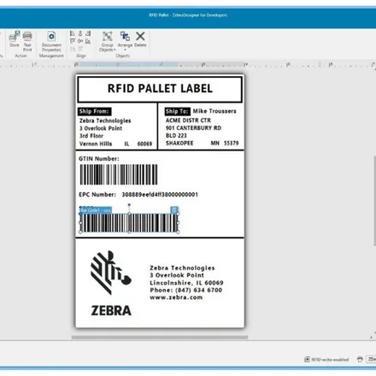Select the selected barcode's name tag
Image resolution: width=376 pixels, height=376 pixels.
(96, 210)
